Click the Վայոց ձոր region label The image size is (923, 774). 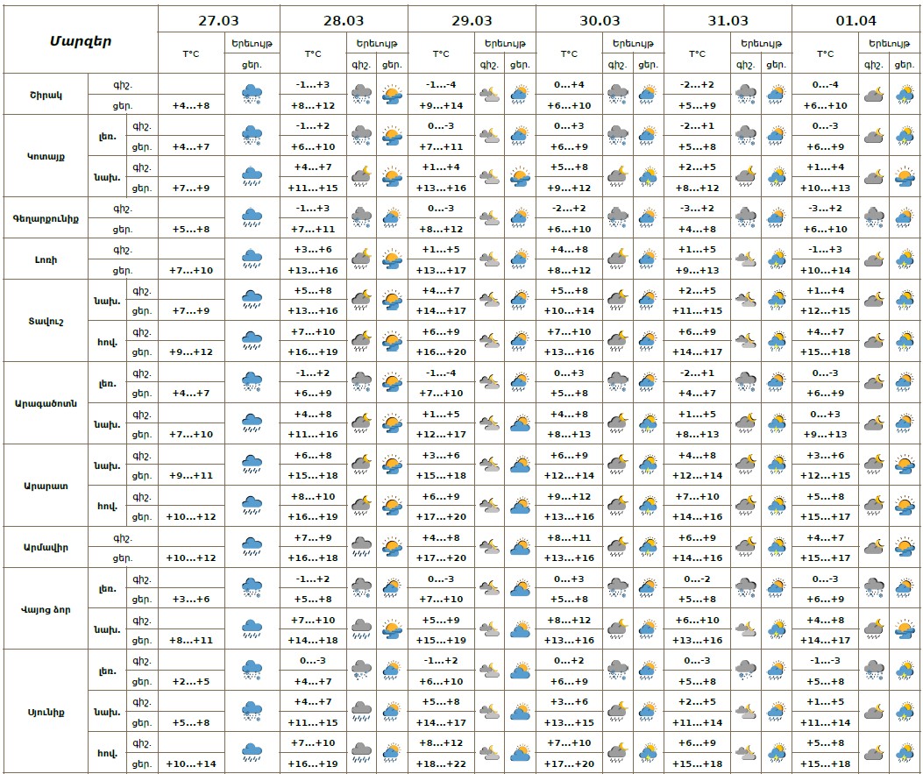tap(42, 609)
